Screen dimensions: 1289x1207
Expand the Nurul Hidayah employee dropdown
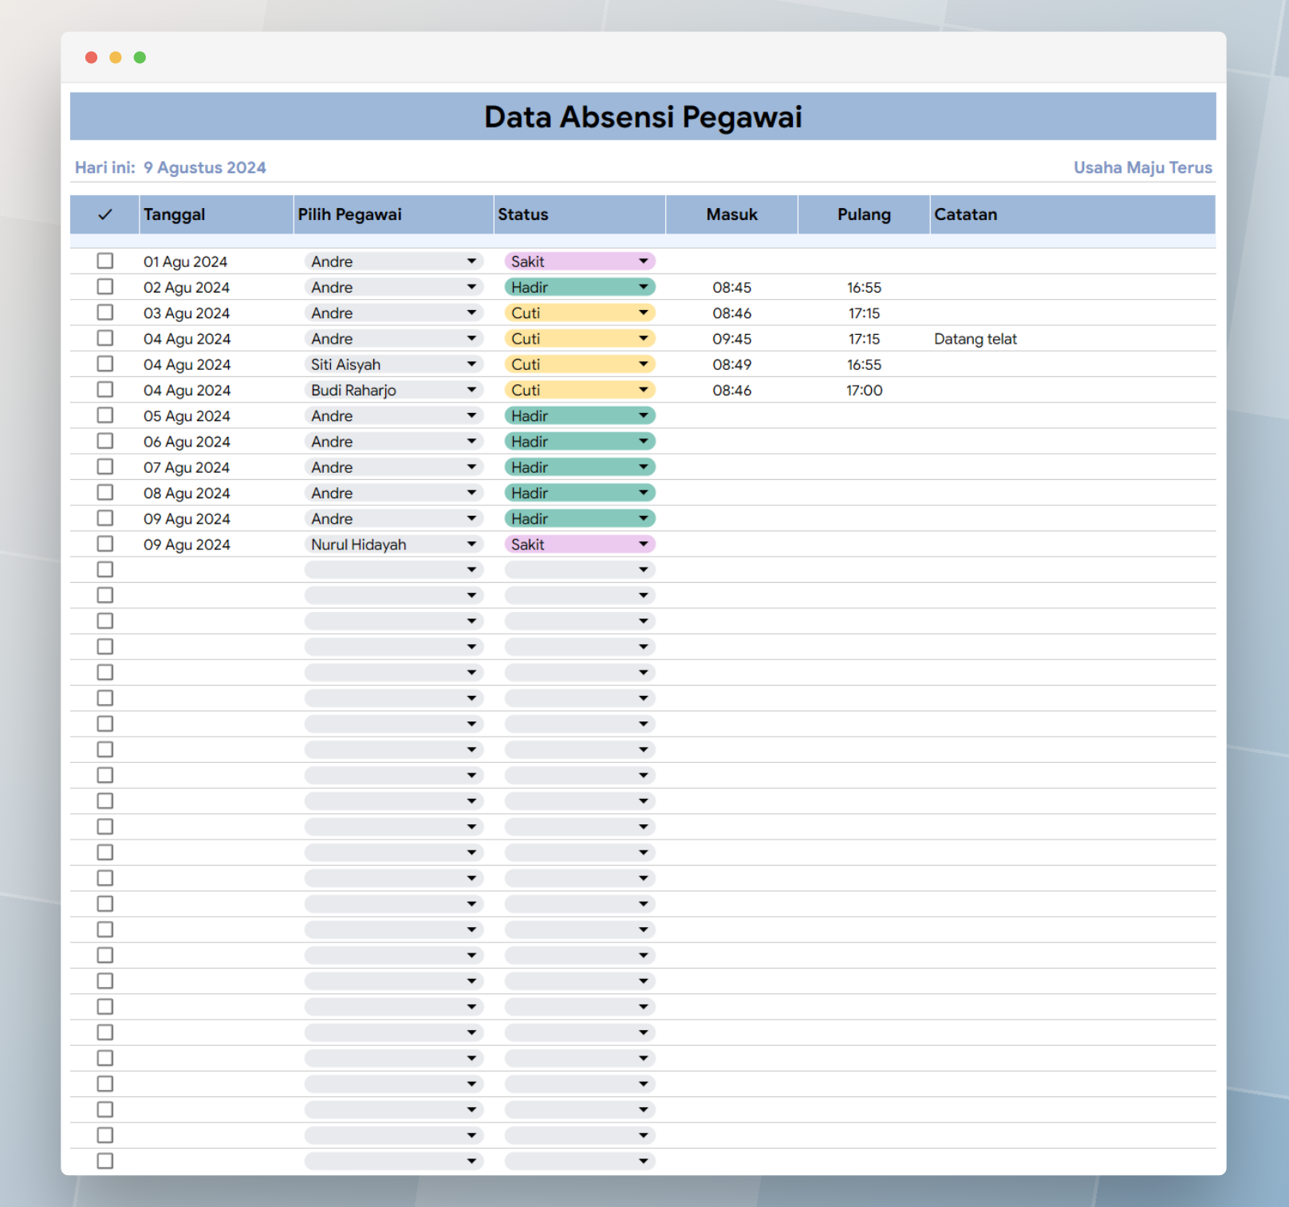[394, 544]
